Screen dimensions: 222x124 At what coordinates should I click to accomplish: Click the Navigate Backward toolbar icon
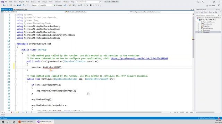(4, 6)
